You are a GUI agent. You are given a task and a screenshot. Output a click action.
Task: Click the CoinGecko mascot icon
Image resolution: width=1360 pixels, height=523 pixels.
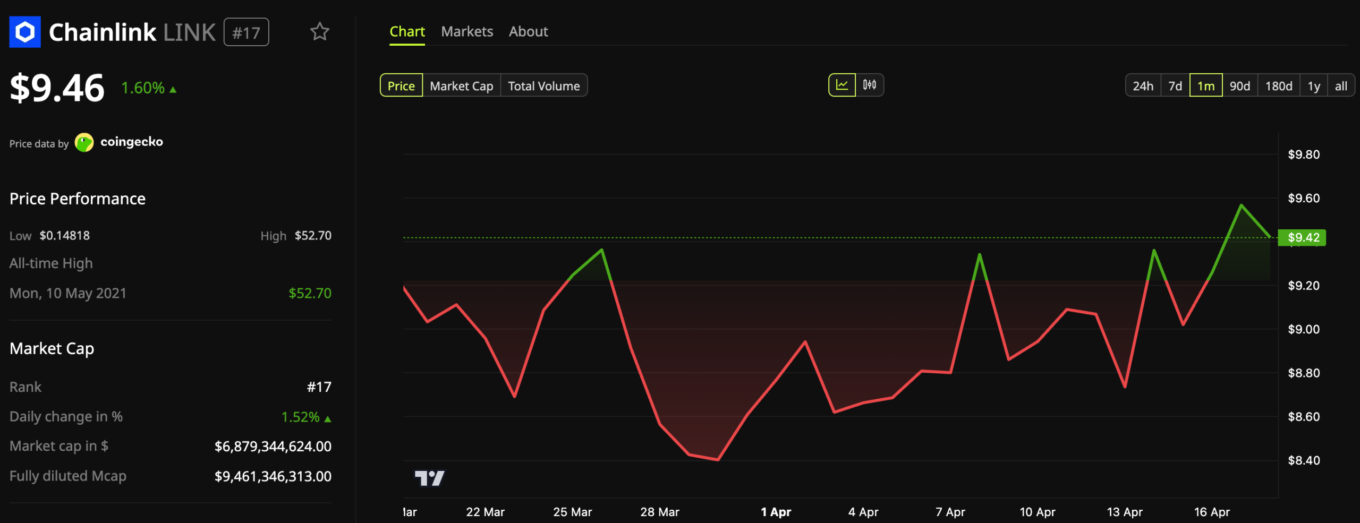pos(83,142)
